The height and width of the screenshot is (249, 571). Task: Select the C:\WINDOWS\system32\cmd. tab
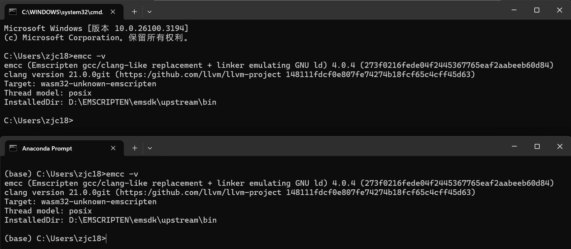tap(62, 12)
